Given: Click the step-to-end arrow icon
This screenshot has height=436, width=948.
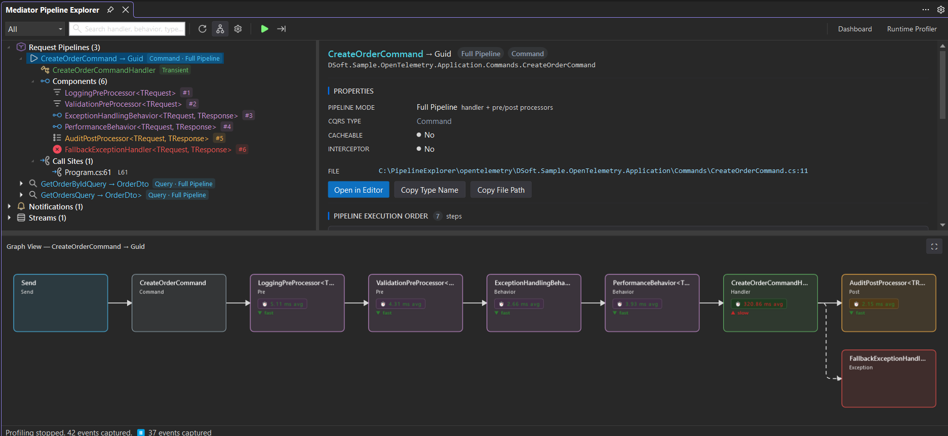Looking at the screenshot, I should [282, 29].
